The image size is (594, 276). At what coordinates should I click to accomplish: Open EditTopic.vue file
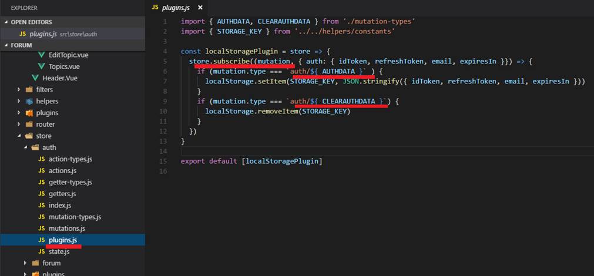[69, 55]
